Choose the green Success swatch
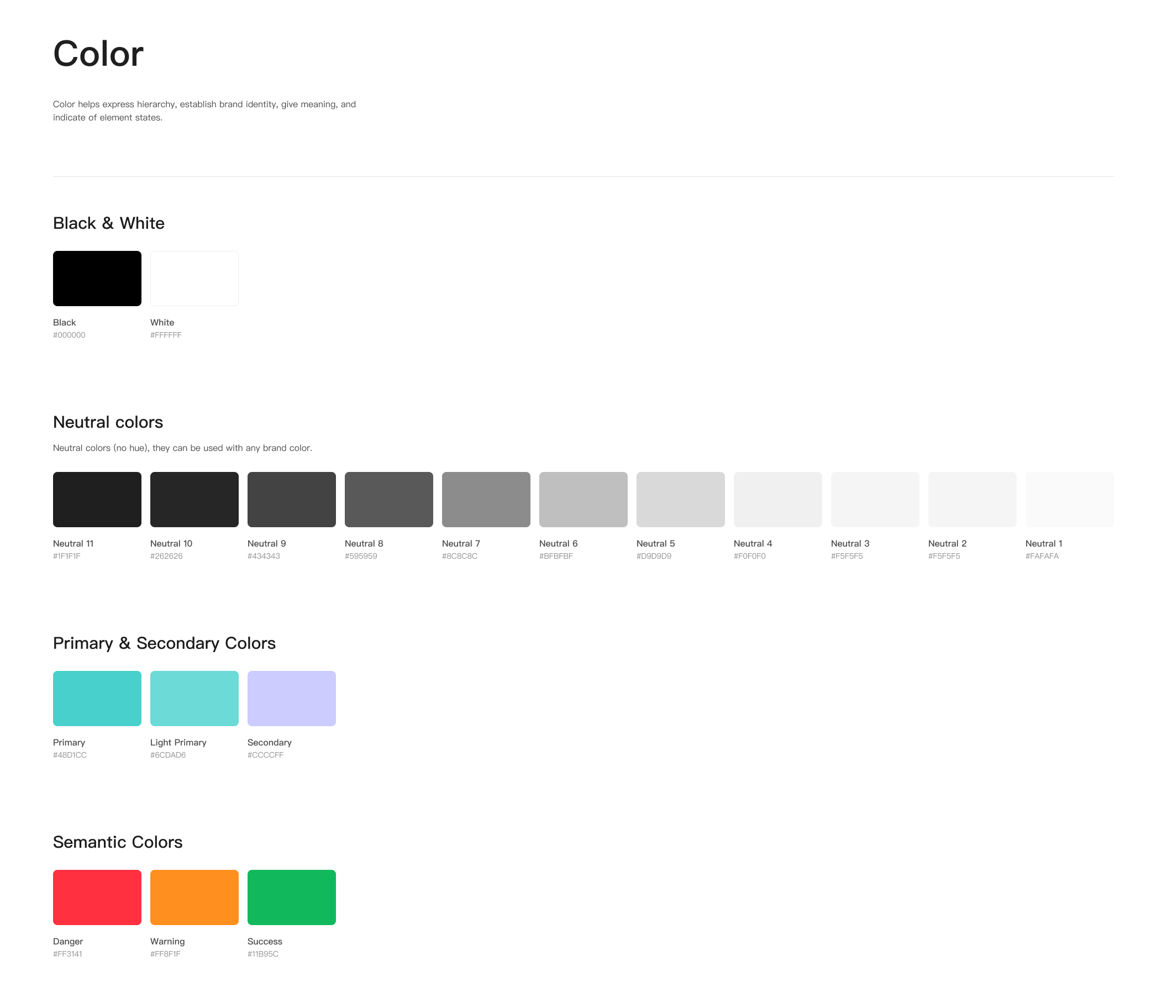The image size is (1167, 1008). tap(291, 897)
